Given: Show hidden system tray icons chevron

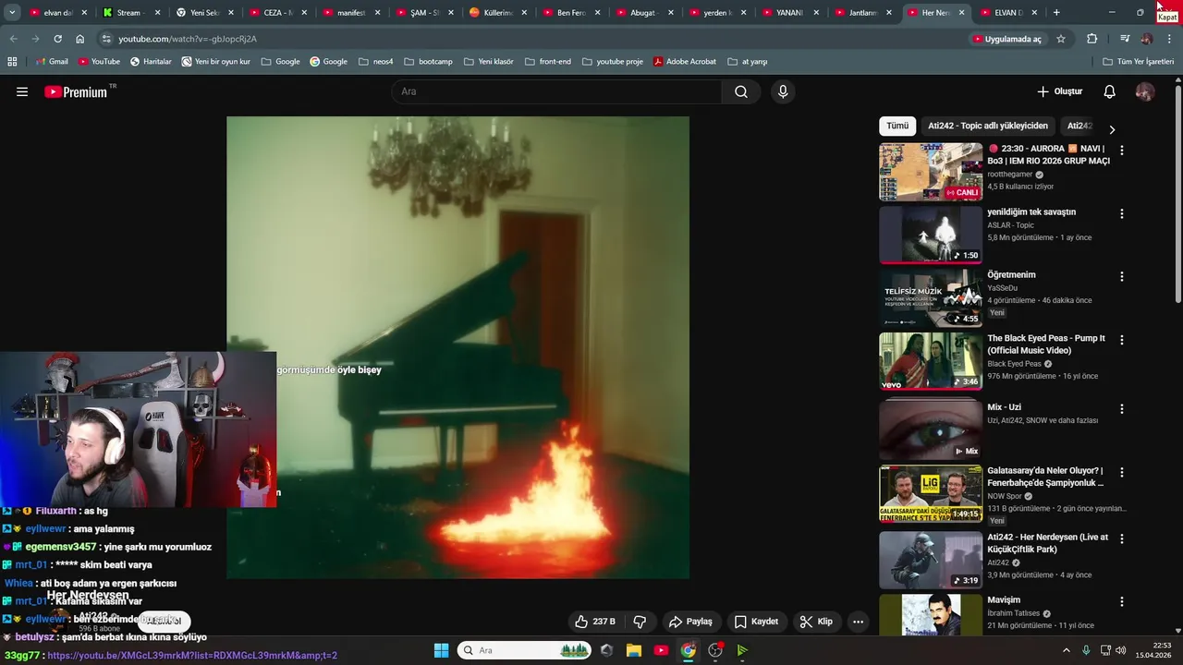Looking at the screenshot, I should click(x=1066, y=650).
